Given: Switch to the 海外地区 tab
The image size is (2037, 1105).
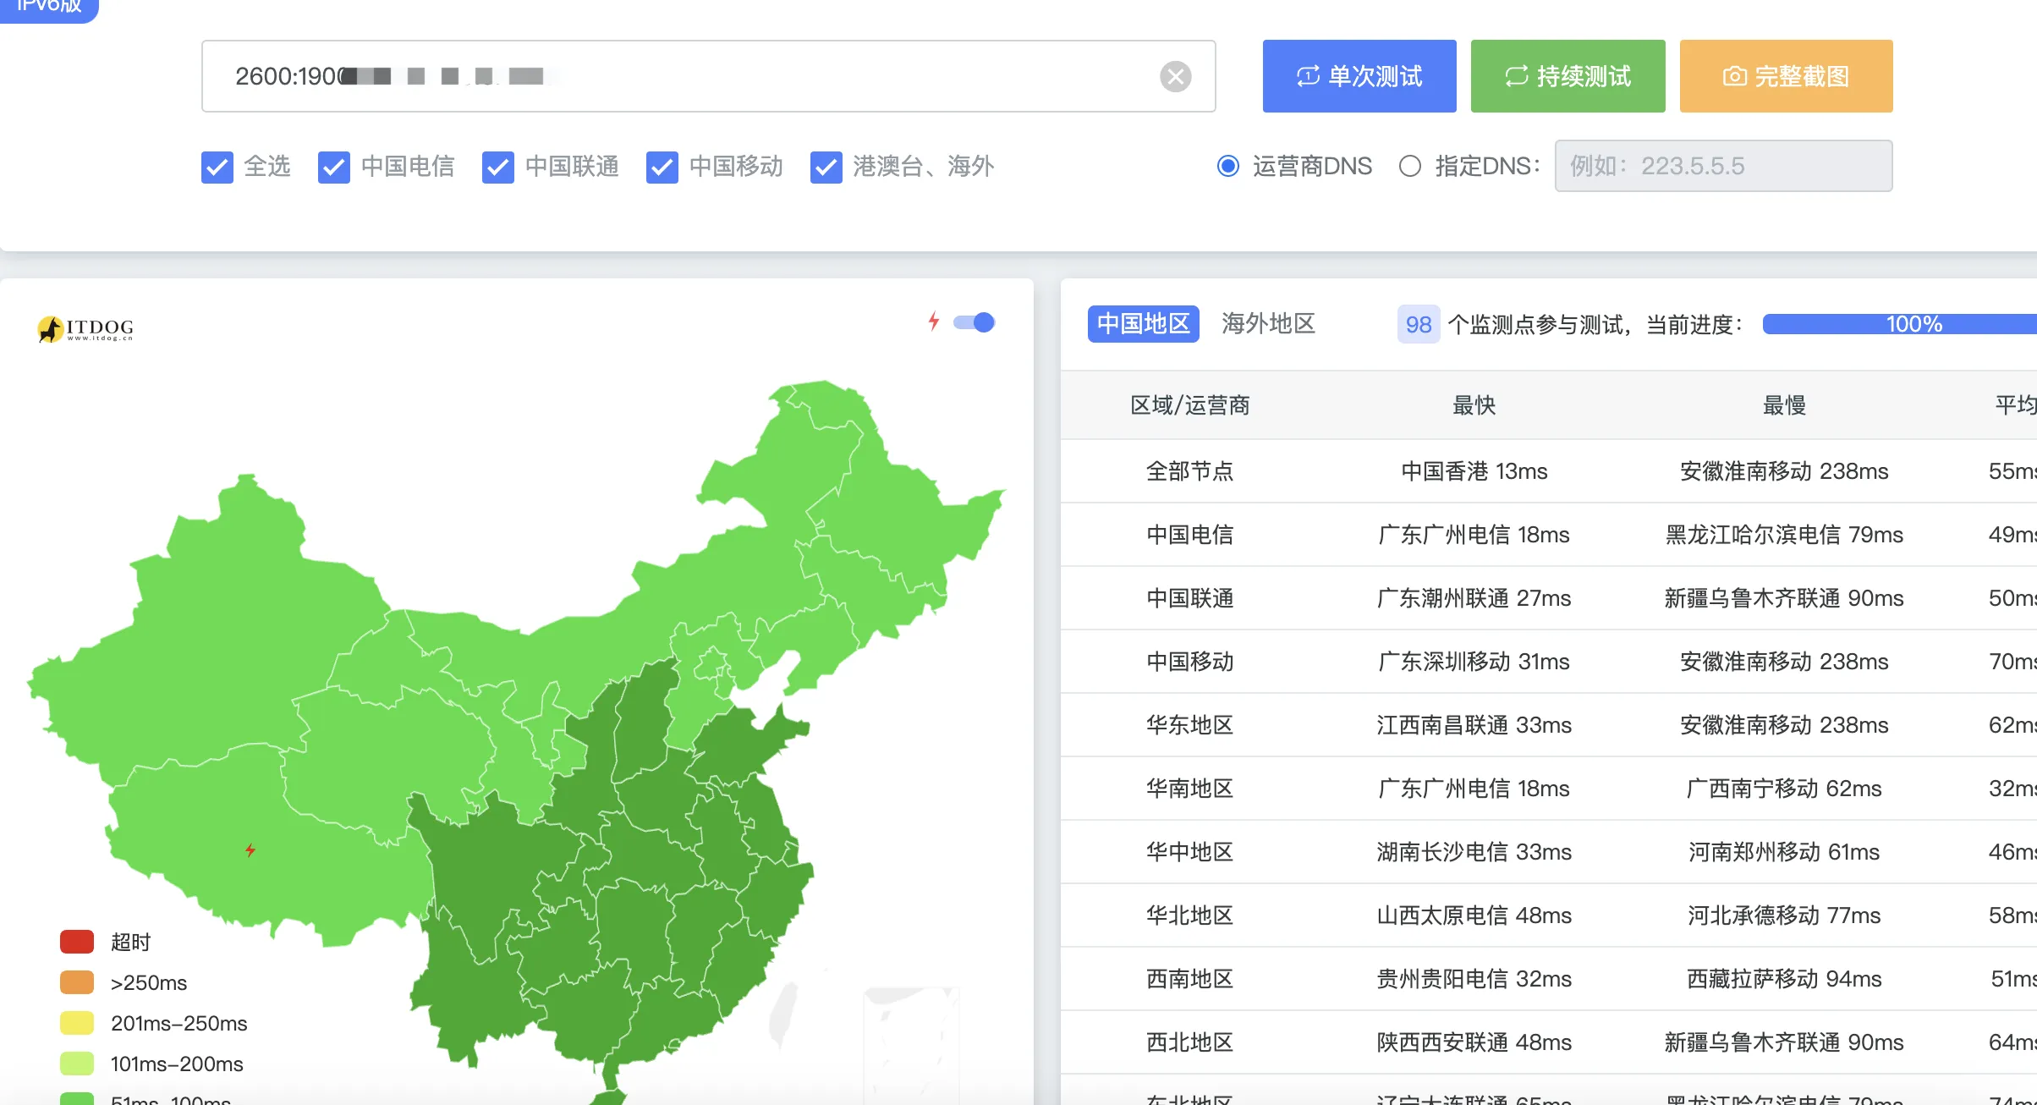Looking at the screenshot, I should point(1268,324).
